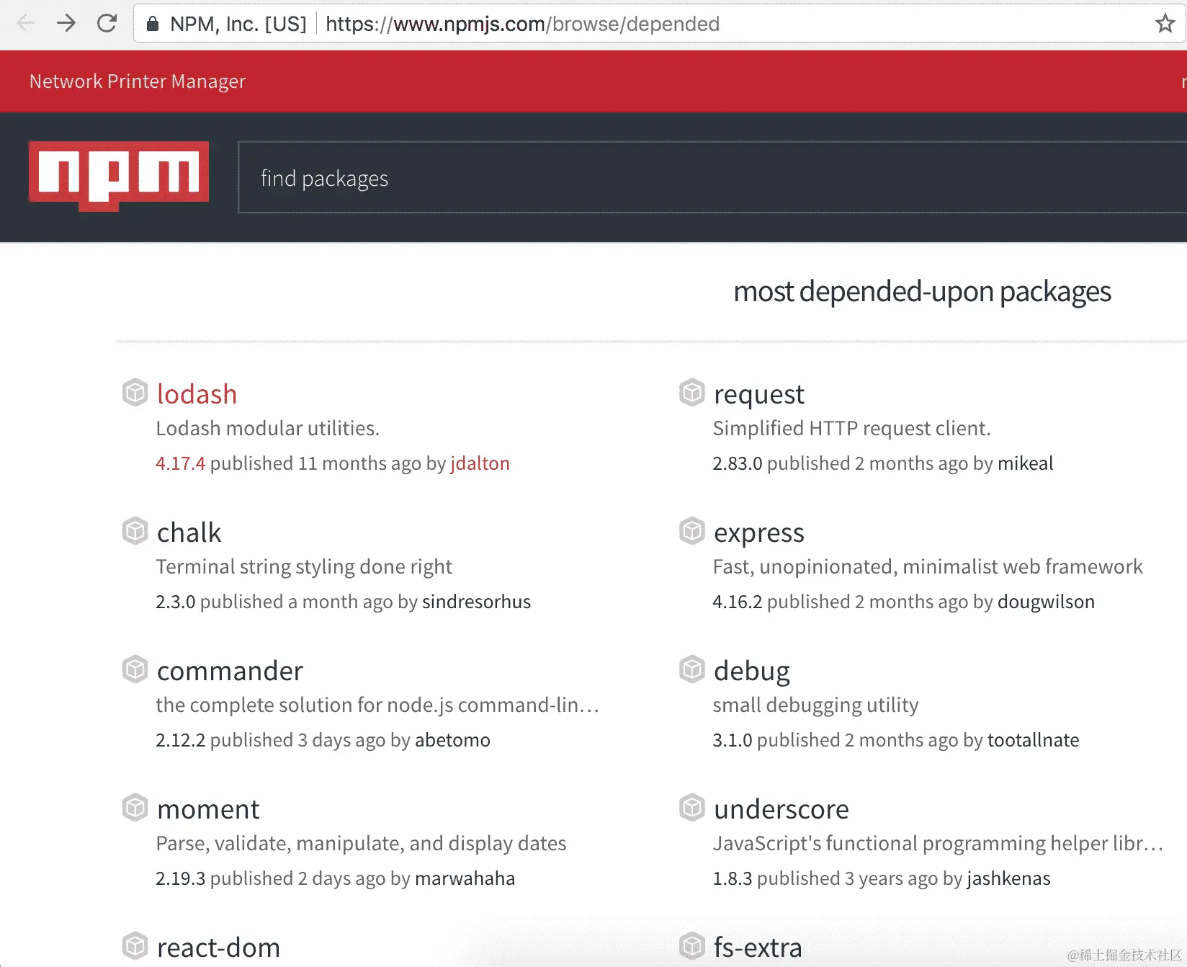Click the package icon beside lodash
This screenshot has height=967, width=1187.
tap(135, 393)
